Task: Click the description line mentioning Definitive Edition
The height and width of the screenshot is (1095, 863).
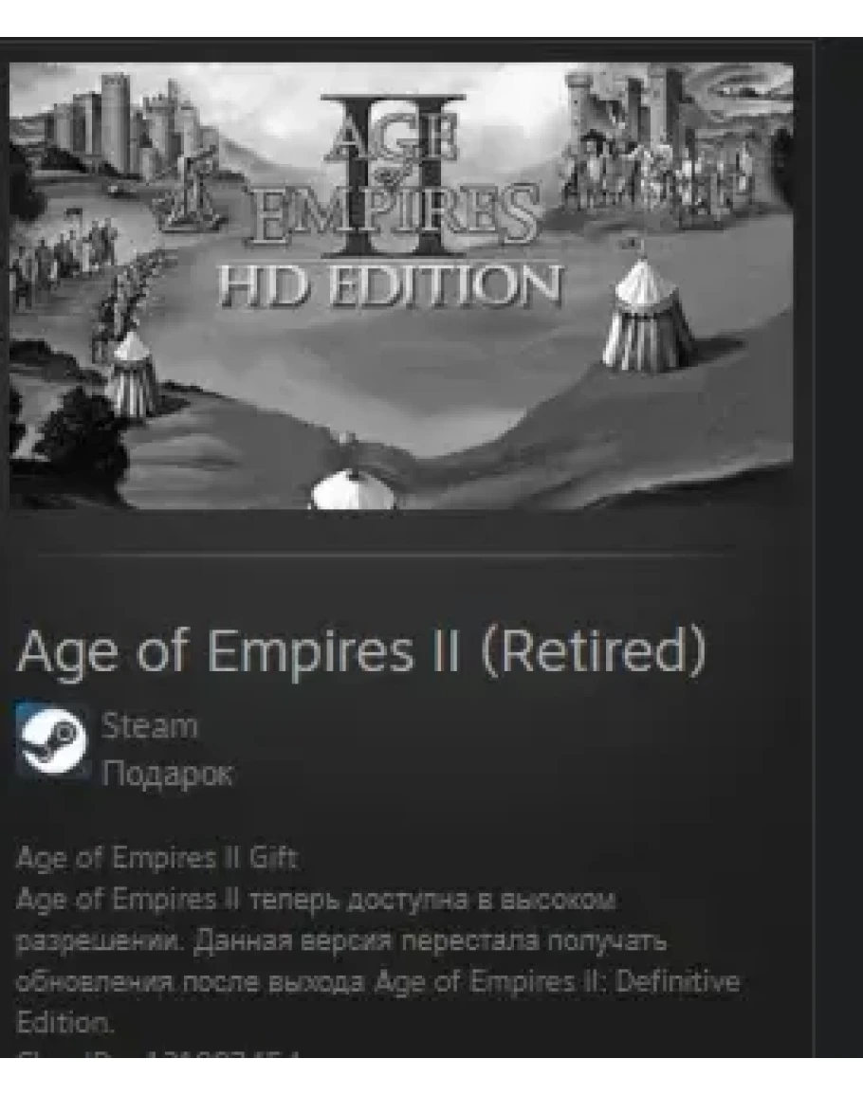Action: pyautogui.click(x=377, y=981)
